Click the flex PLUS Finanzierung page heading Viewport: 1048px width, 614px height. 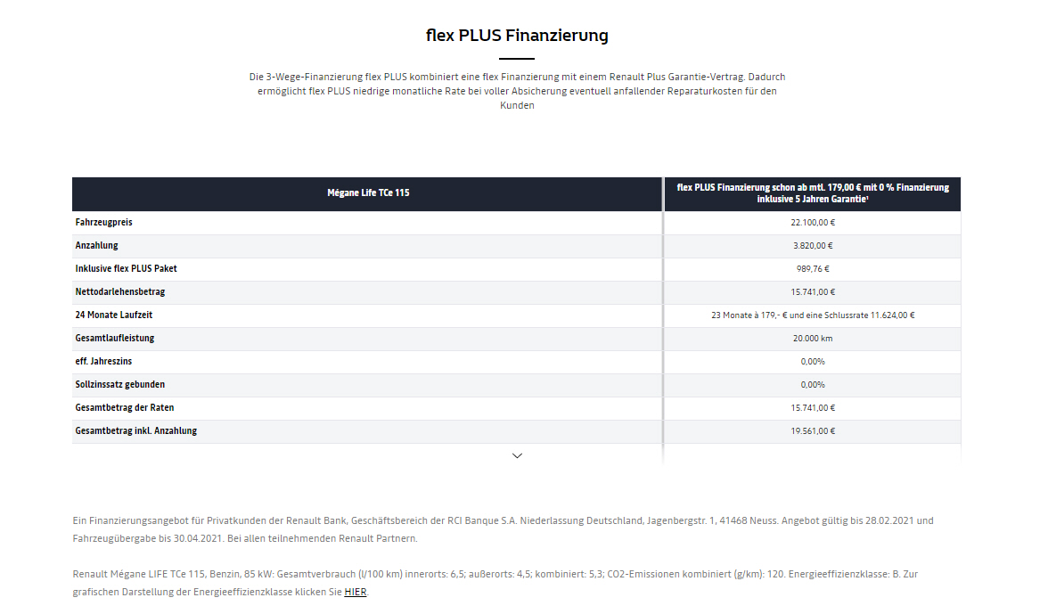click(517, 36)
